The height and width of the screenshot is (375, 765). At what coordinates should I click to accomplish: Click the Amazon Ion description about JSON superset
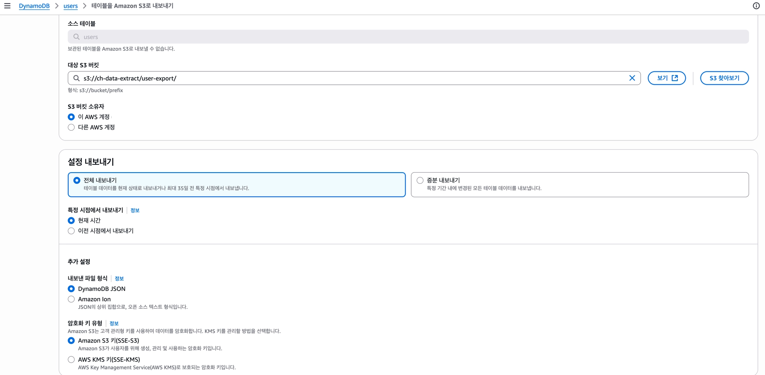click(133, 307)
